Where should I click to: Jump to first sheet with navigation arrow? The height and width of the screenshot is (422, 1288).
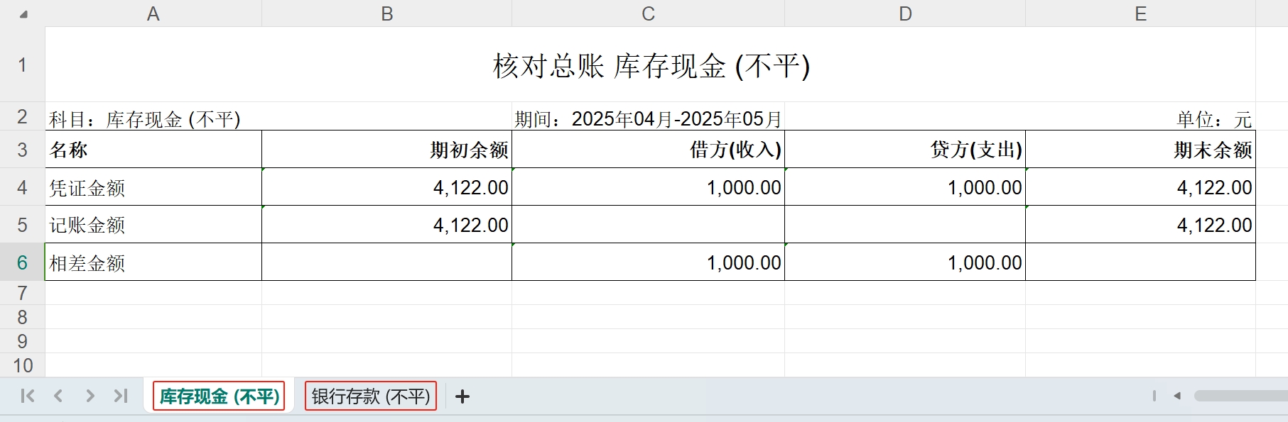[28, 396]
